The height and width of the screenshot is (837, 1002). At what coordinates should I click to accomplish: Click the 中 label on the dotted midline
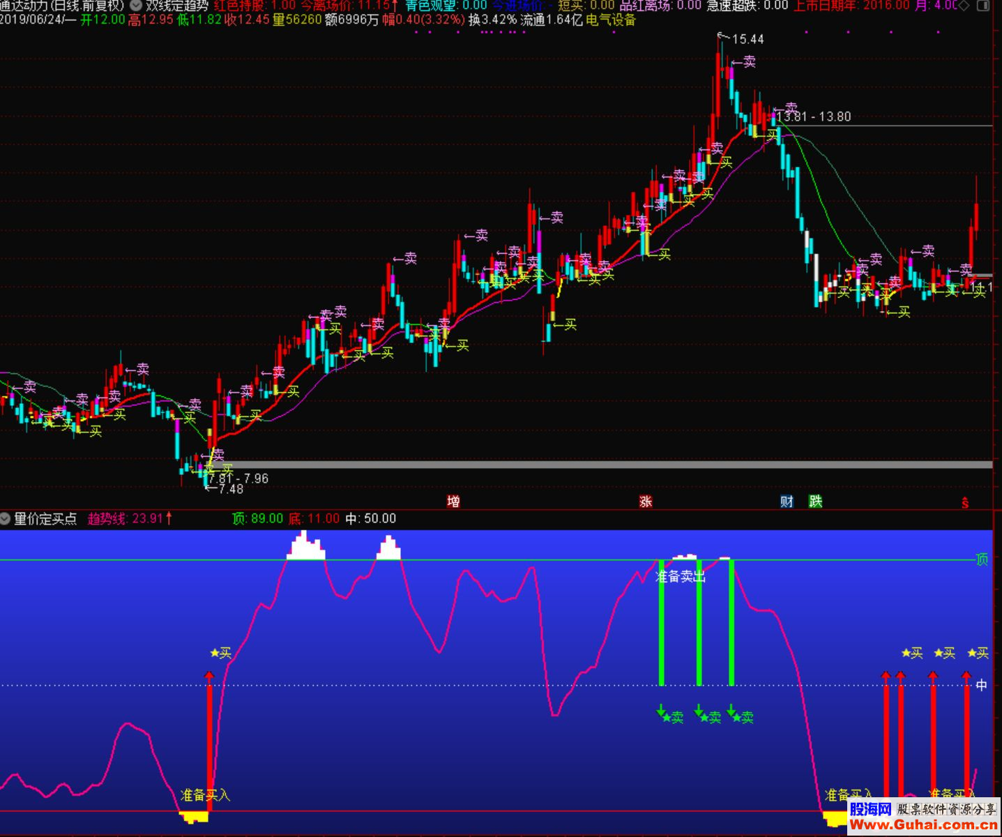(982, 685)
